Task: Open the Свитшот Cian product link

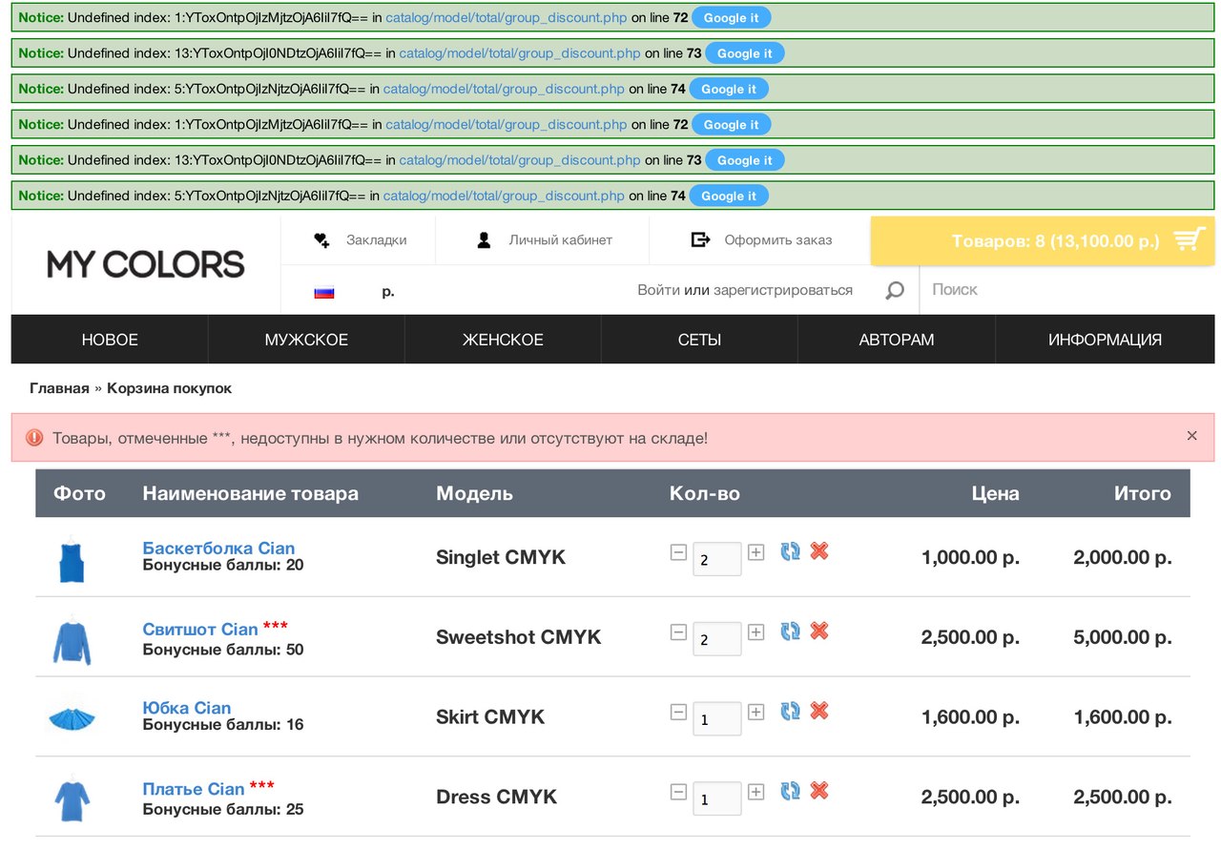Action: (x=200, y=629)
